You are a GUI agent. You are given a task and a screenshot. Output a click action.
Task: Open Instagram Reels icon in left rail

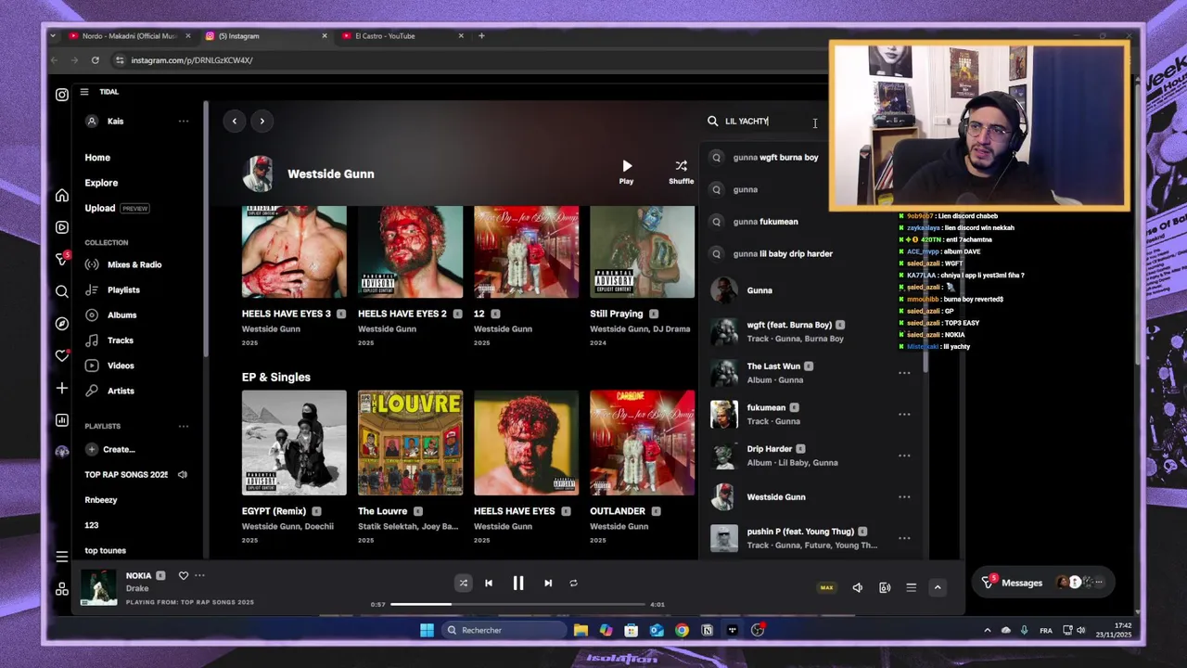(62, 227)
